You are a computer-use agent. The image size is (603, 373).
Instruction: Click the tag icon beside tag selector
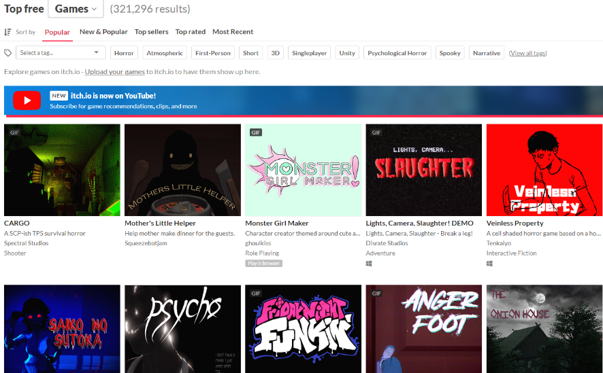pyautogui.click(x=7, y=53)
